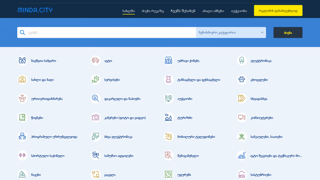
Task: Select the building icon for უძრავი ქონება
Action: pyautogui.click(x=168, y=60)
